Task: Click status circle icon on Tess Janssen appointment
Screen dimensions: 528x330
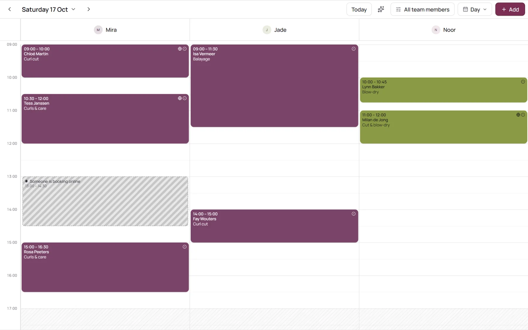Action: pos(185,98)
